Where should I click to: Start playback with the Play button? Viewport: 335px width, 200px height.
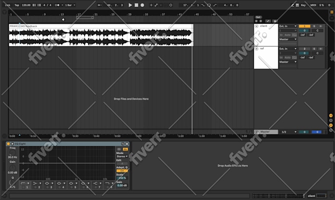[x=130, y=5]
